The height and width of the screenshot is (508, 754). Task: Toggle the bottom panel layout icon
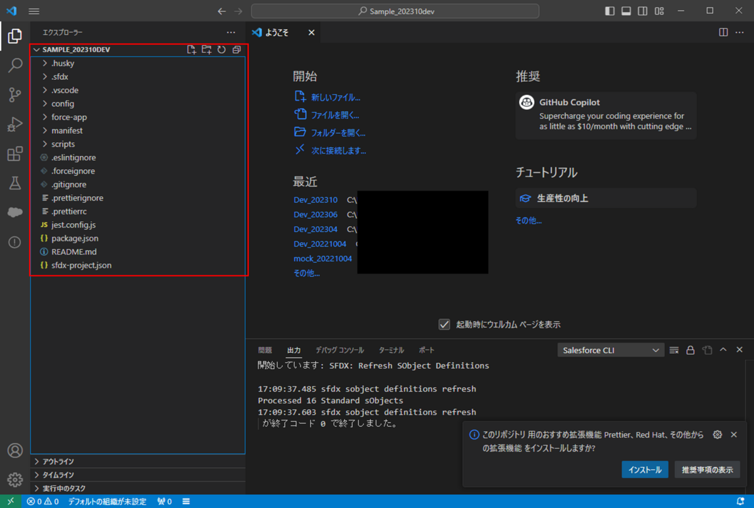point(626,11)
